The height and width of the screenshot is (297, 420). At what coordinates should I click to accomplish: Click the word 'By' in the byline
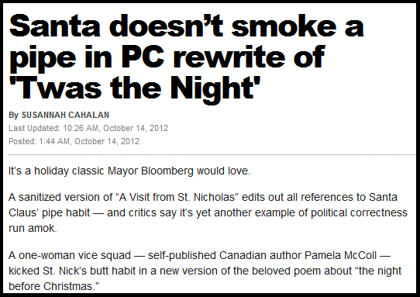pos(13,115)
